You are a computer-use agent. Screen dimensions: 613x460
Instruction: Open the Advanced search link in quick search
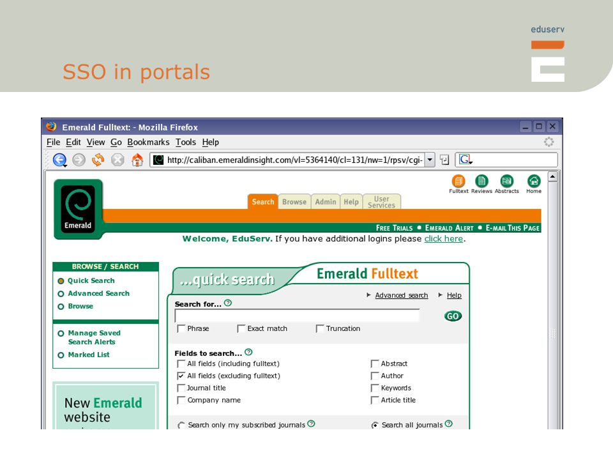coord(402,295)
